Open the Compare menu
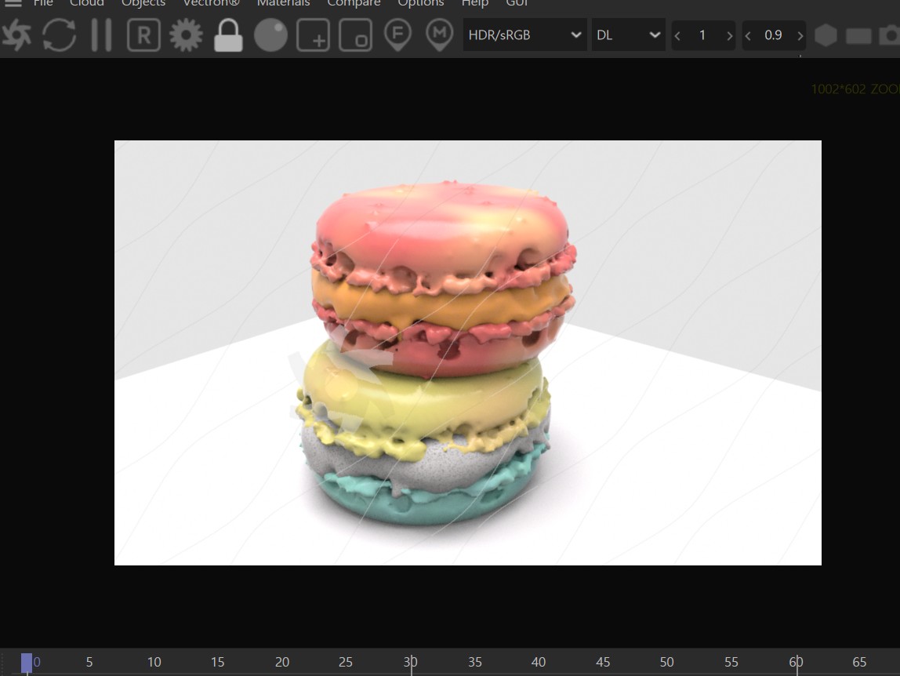900x676 pixels. (354, 3)
